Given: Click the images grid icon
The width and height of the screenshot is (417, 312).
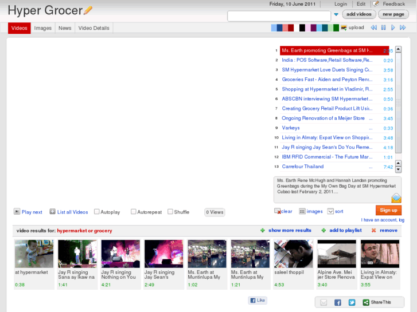Looking at the screenshot, I should 302,211.
